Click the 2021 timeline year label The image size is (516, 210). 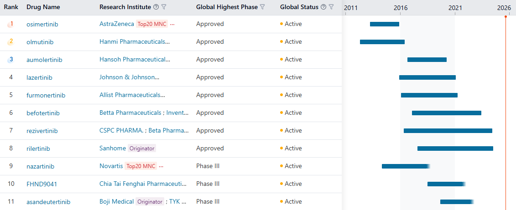455,8
